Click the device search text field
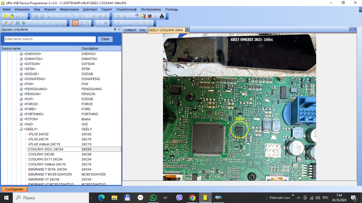This screenshot has height=203, width=362. point(50,39)
